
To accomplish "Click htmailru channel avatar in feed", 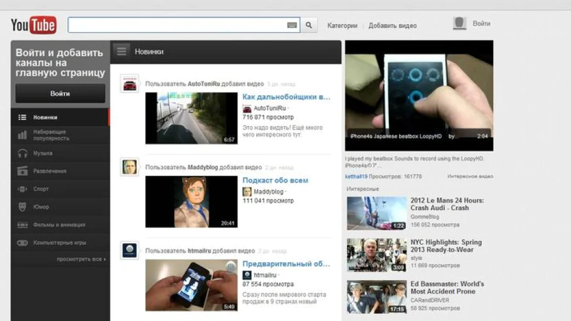I will [130, 250].
